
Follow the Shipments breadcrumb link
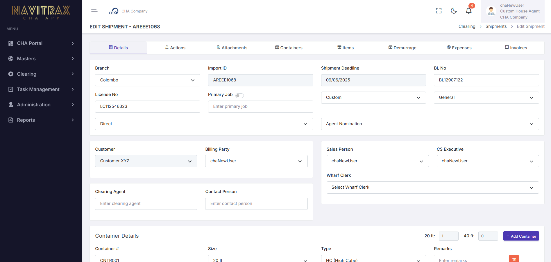click(496, 26)
